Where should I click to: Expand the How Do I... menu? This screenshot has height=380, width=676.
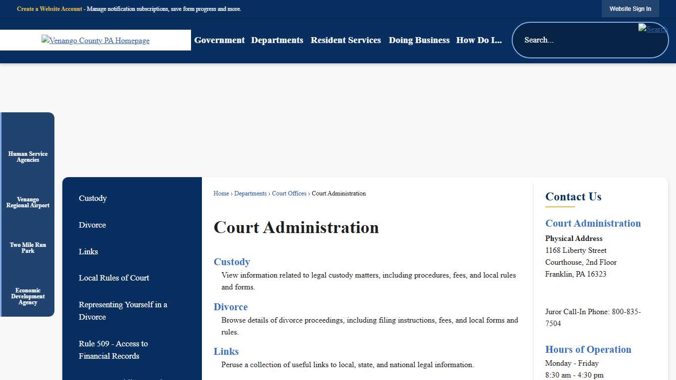[x=479, y=40]
